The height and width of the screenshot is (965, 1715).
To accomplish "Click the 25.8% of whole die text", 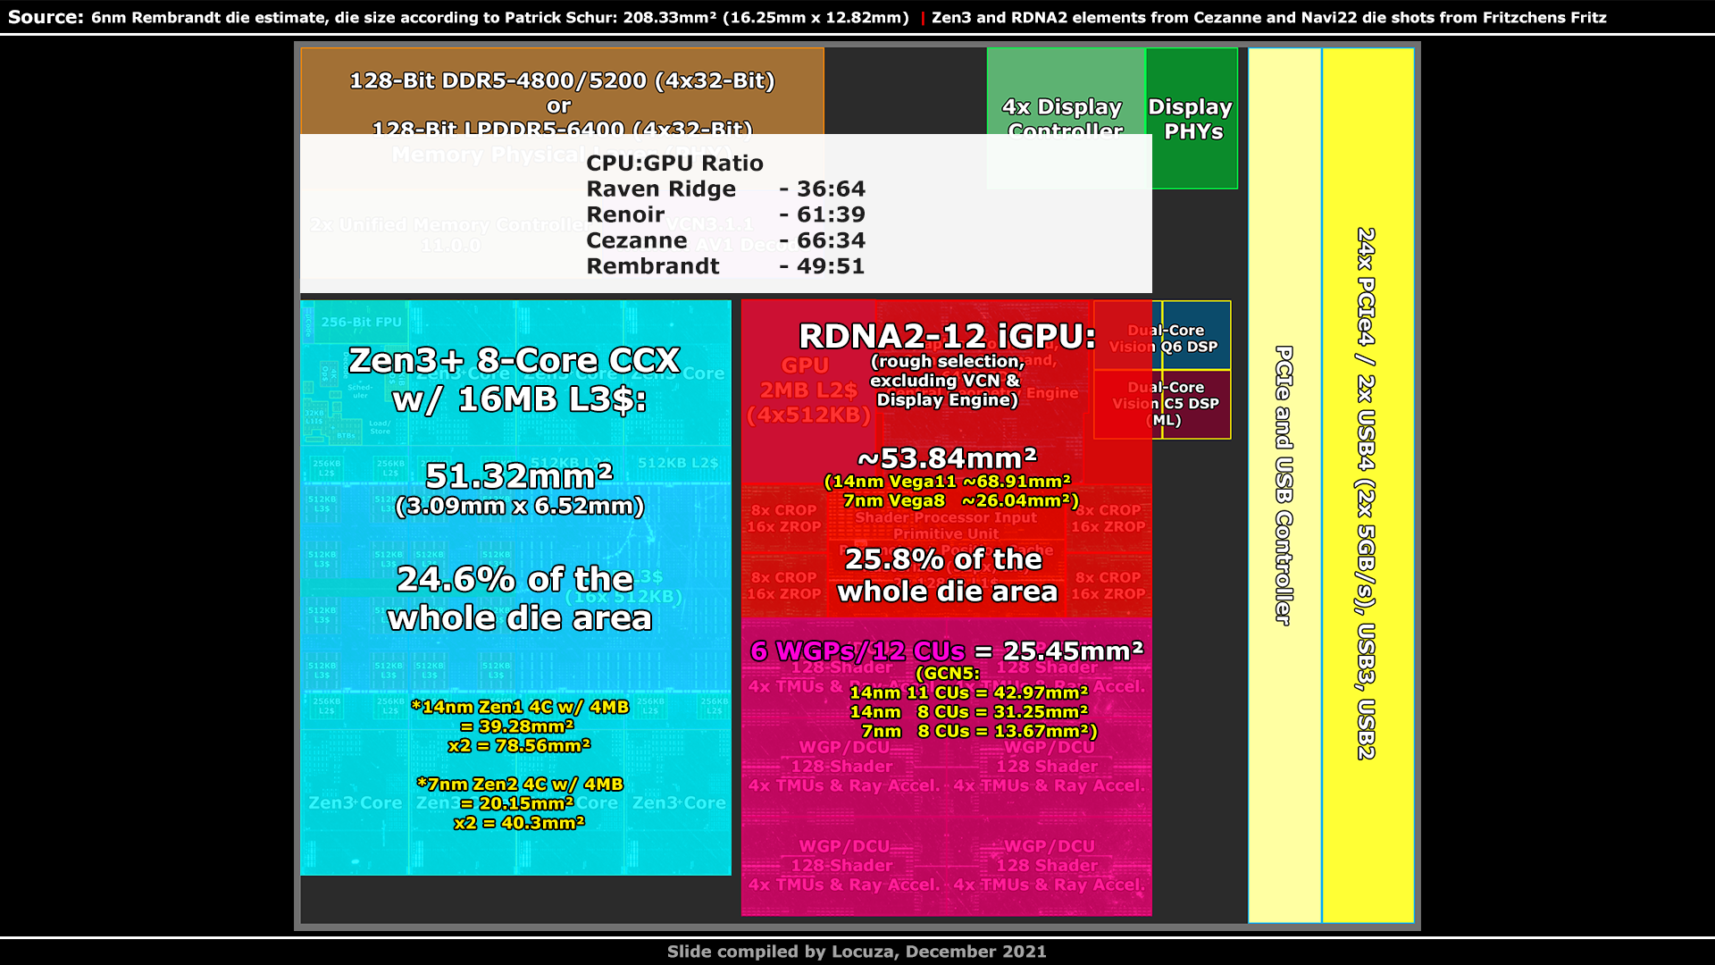I will pos(947,575).
